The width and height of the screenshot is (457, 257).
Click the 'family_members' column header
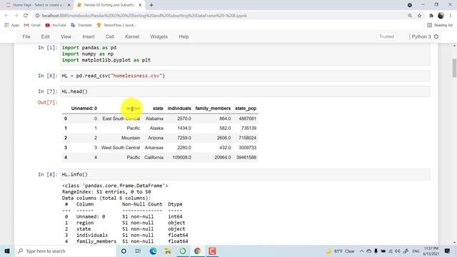(213, 109)
